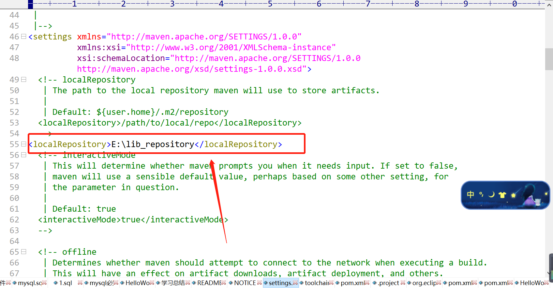Click the scrollbar down arrow
Screen dimensions: 553x288
[x=548, y=273]
